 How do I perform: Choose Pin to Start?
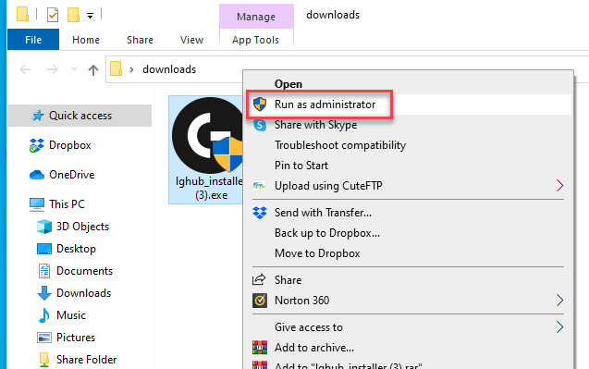[301, 166]
